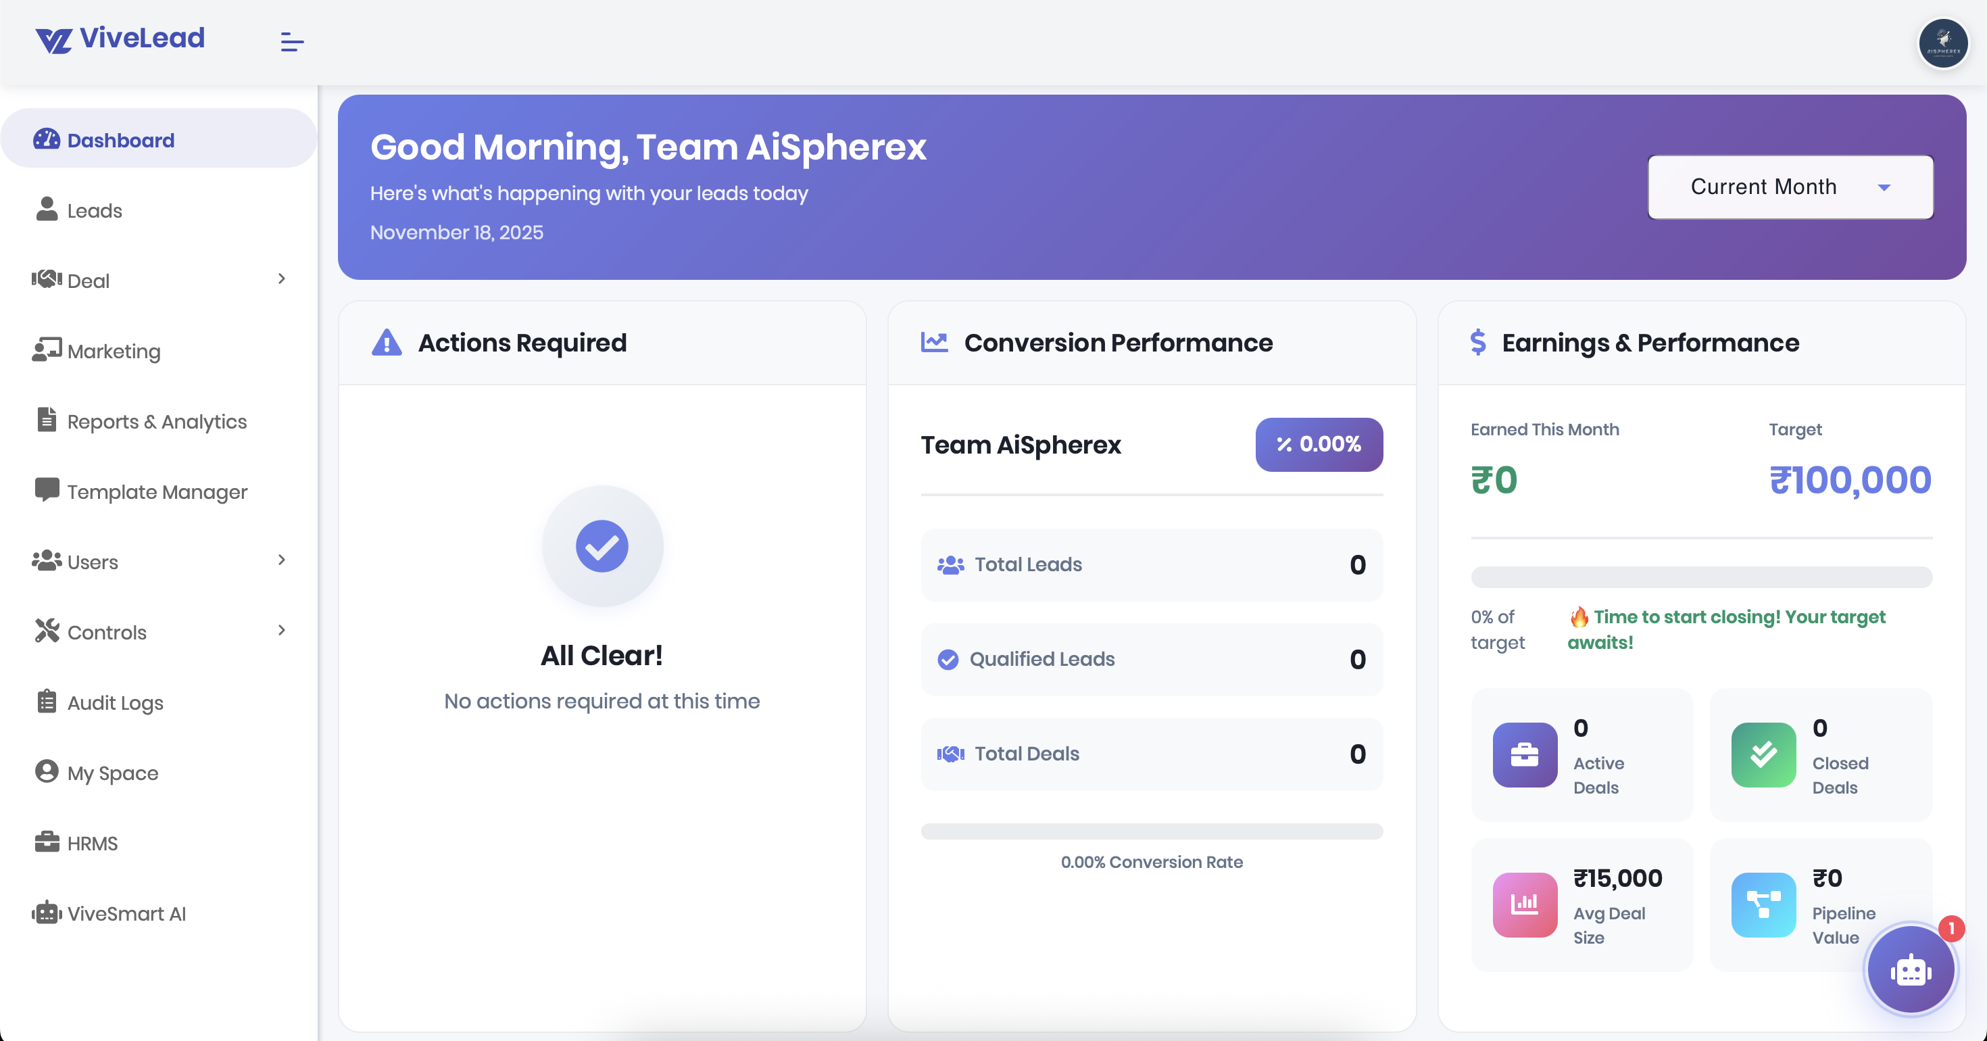Expand the Deal submenu chevron

282,279
